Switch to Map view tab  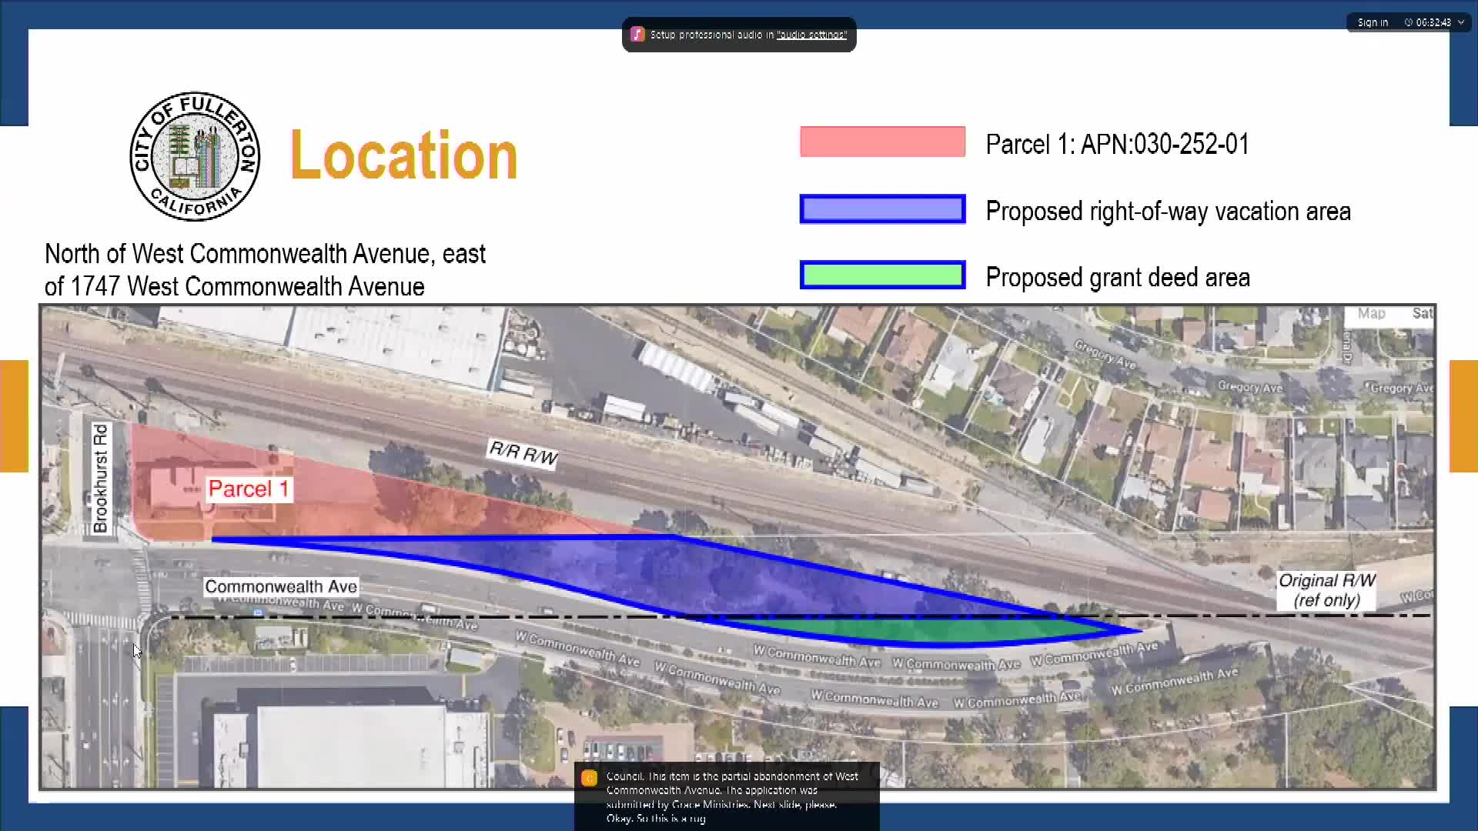click(x=1371, y=314)
